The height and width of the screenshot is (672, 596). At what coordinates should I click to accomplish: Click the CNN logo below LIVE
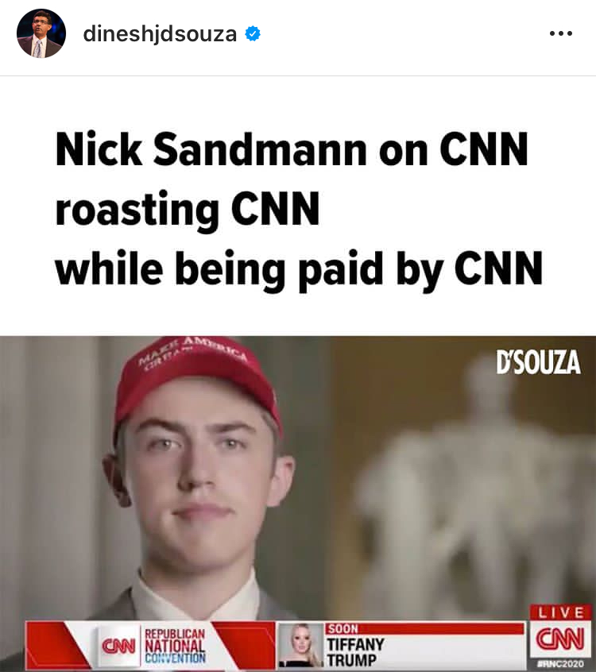tap(561, 639)
